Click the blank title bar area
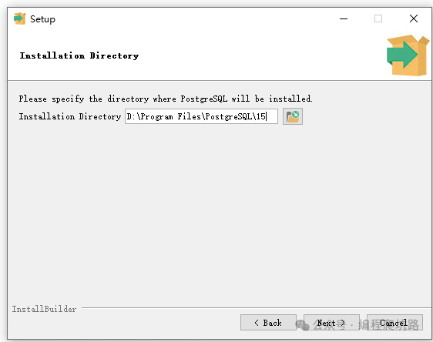 (x=193, y=18)
